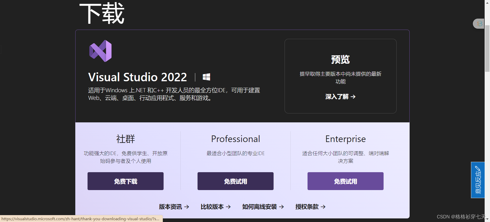Click the 提早取得主要版本 preview description
This screenshot has height=222, width=490.
tap(340, 78)
